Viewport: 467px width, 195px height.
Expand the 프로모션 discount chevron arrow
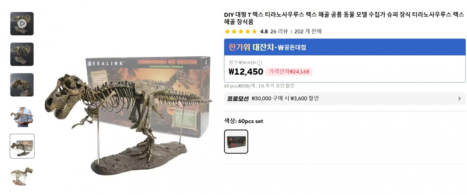pos(459,99)
